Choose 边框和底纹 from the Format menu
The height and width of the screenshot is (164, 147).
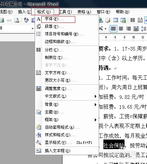click(67, 42)
